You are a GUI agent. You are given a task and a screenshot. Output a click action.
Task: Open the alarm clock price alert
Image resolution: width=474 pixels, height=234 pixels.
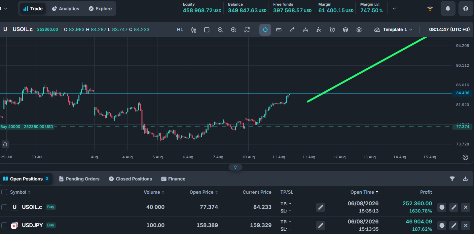[332, 30]
